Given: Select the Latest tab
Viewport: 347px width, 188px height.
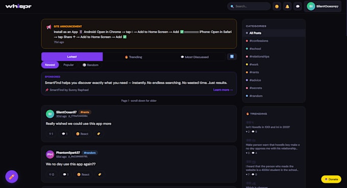Looking at the screenshot, I should [x=72, y=57].
